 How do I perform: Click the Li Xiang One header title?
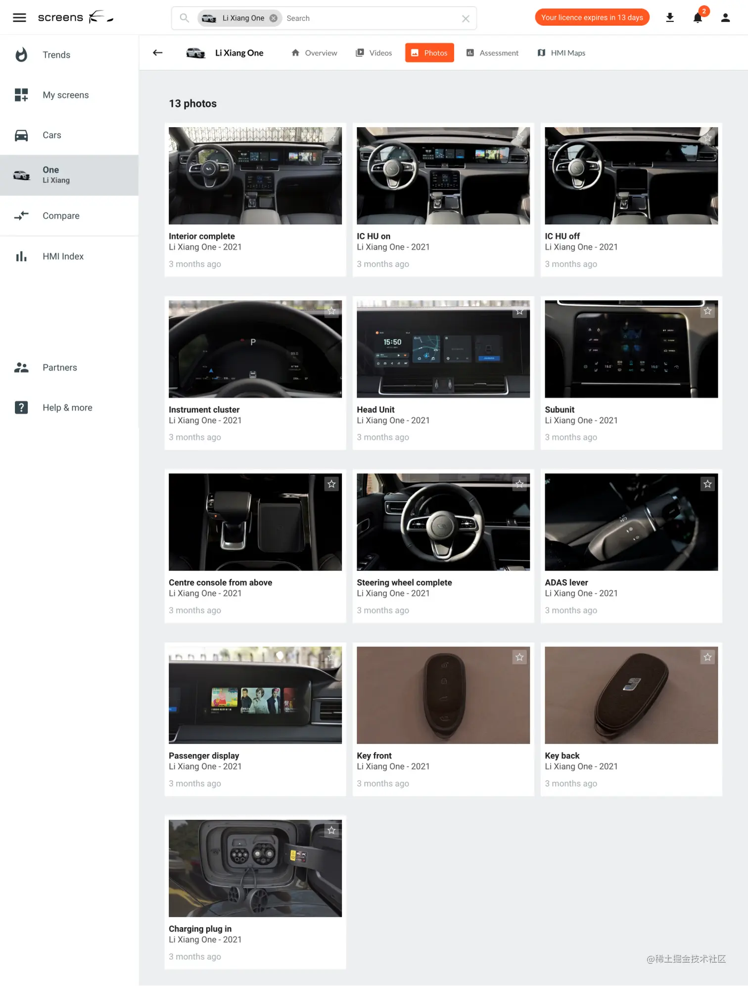pyautogui.click(x=239, y=53)
